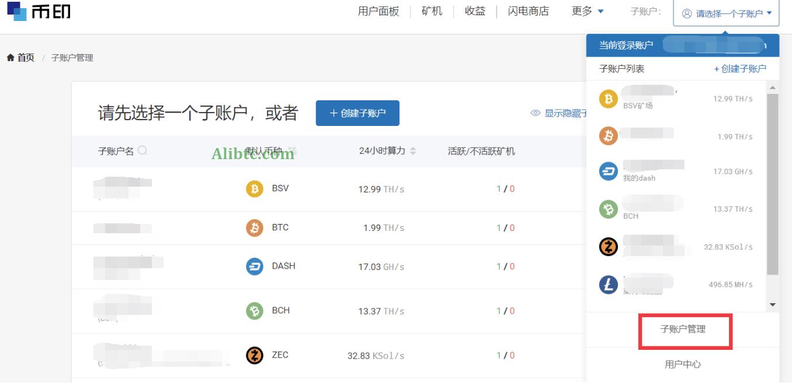Open 子账户管理 link in dropdown
Viewport: 792px width, 386px height.
tap(683, 329)
